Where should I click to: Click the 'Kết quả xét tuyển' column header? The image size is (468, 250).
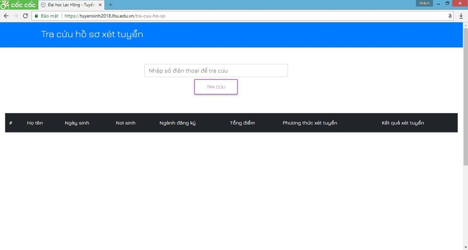pos(403,123)
